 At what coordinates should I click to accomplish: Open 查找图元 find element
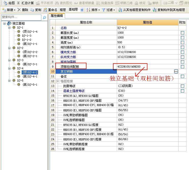tap(64, 3)
